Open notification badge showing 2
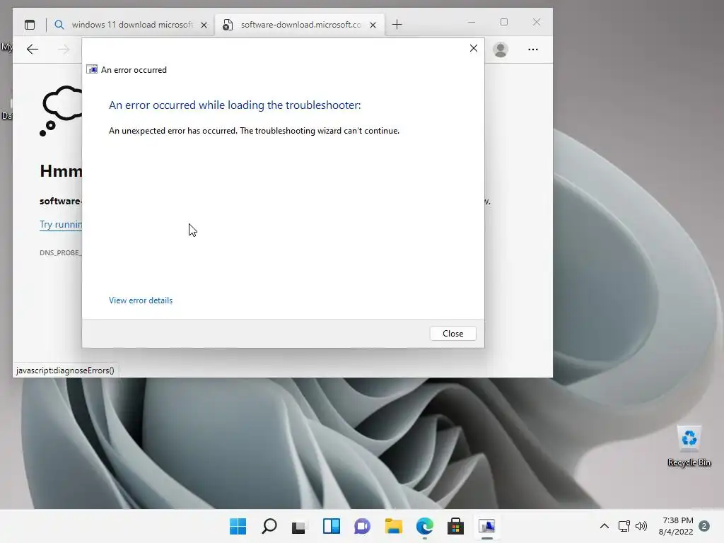This screenshot has height=543, width=724. (x=704, y=526)
